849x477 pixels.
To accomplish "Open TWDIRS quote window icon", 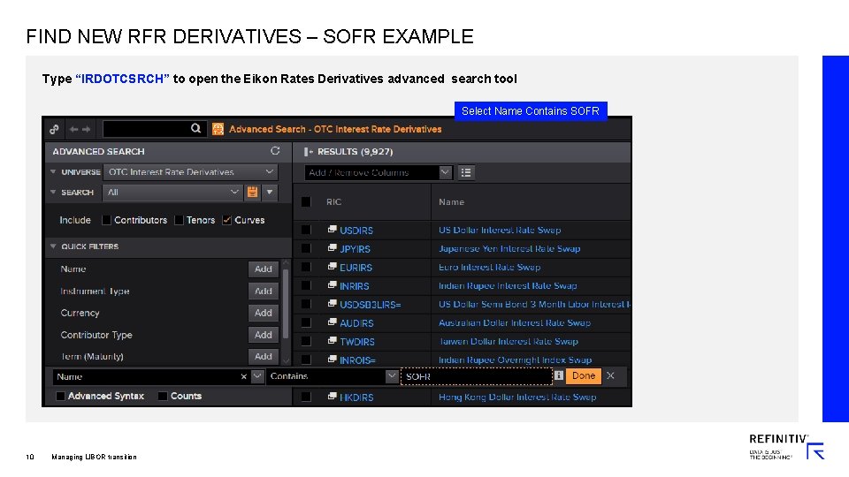I will pos(332,341).
